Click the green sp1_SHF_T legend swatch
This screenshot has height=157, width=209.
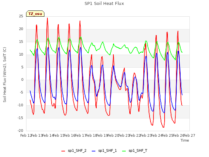124,151
